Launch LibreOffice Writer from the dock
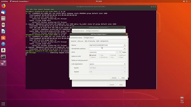191x107 pixels. click(3, 31)
